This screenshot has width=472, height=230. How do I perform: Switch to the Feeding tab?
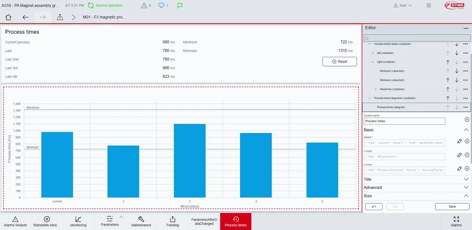173,221
